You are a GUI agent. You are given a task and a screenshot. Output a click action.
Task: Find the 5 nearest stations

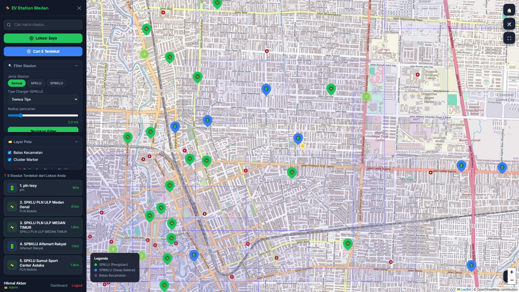click(x=43, y=51)
